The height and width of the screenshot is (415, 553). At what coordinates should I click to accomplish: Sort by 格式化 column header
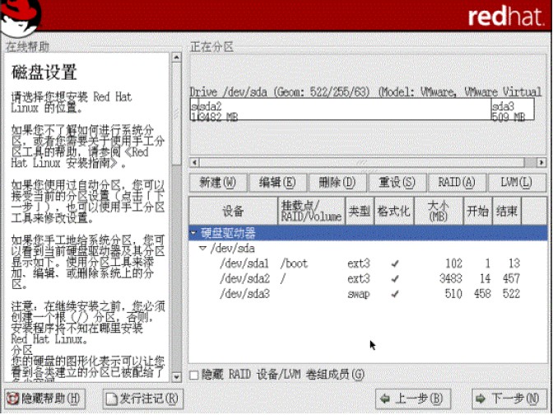pos(393,211)
